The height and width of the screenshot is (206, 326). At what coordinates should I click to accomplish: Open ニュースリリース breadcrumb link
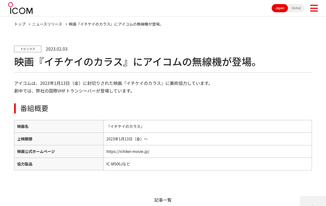pos(47,24)
